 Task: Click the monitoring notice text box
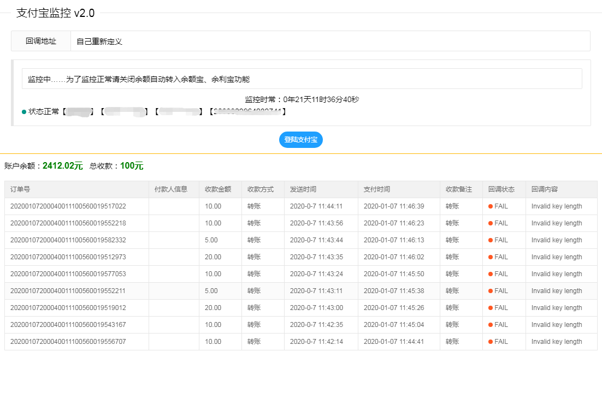pyautogui.click(x=302, y=79)
